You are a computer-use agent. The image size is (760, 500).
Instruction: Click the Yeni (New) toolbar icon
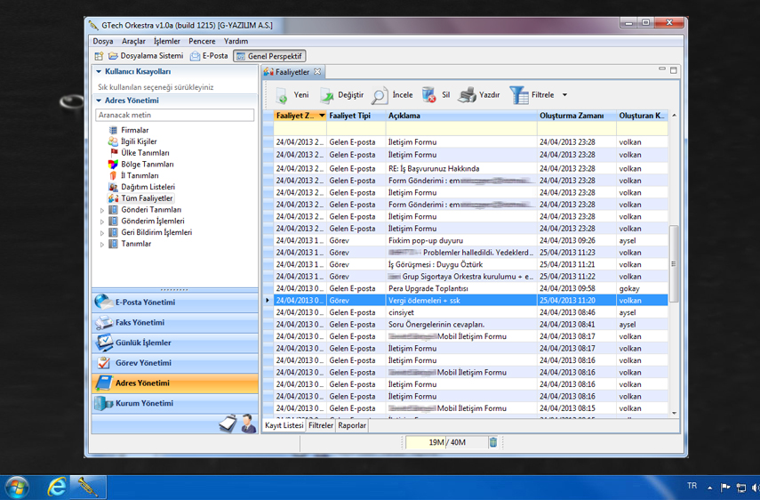[x=282, y=95]
